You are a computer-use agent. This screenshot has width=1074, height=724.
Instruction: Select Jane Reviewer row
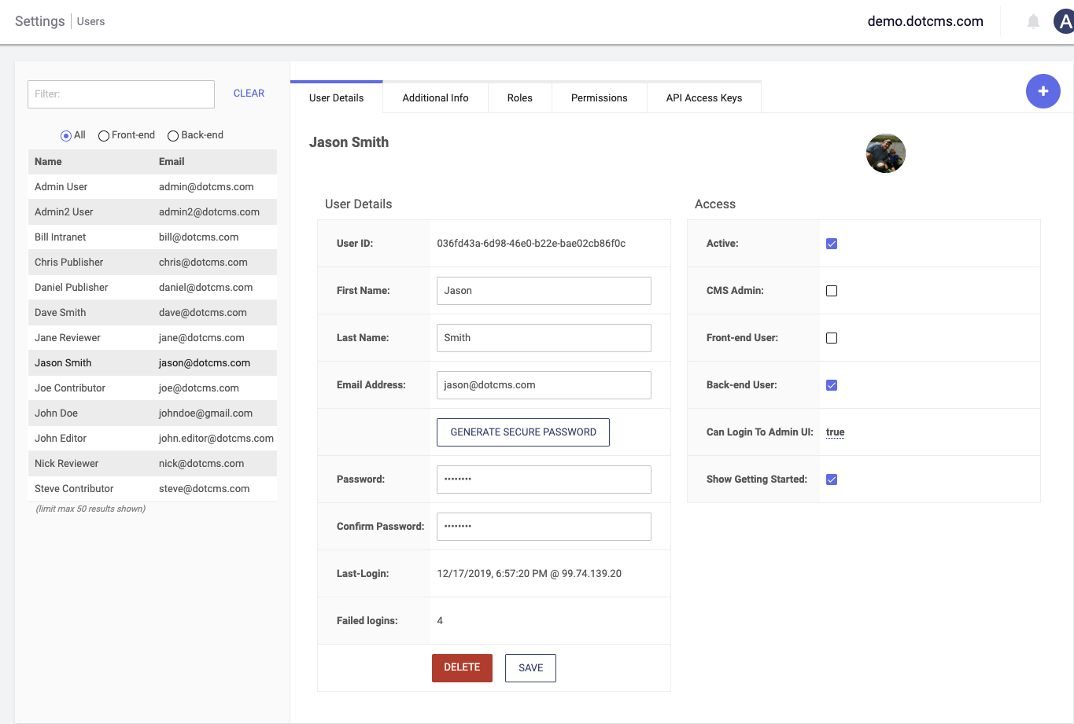point(153,338)
